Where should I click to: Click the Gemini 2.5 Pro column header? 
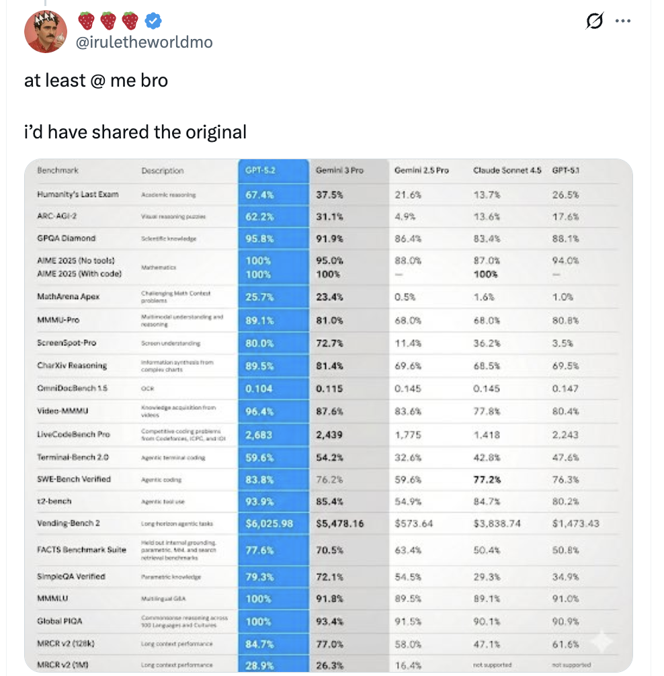click(x=421, y=171)
